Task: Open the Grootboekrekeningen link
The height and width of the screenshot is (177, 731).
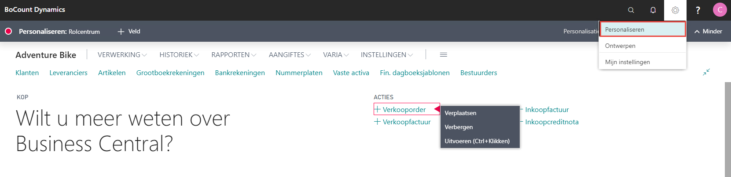Action: pyautogui.click(x=170, y=73)
